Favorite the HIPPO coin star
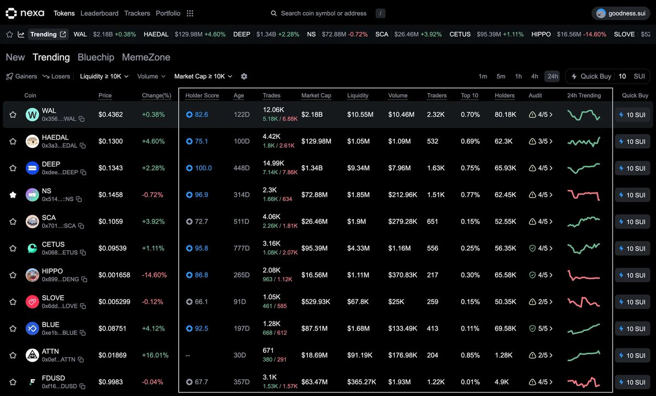Screen dimensions: 656x396 click(13, 275)
